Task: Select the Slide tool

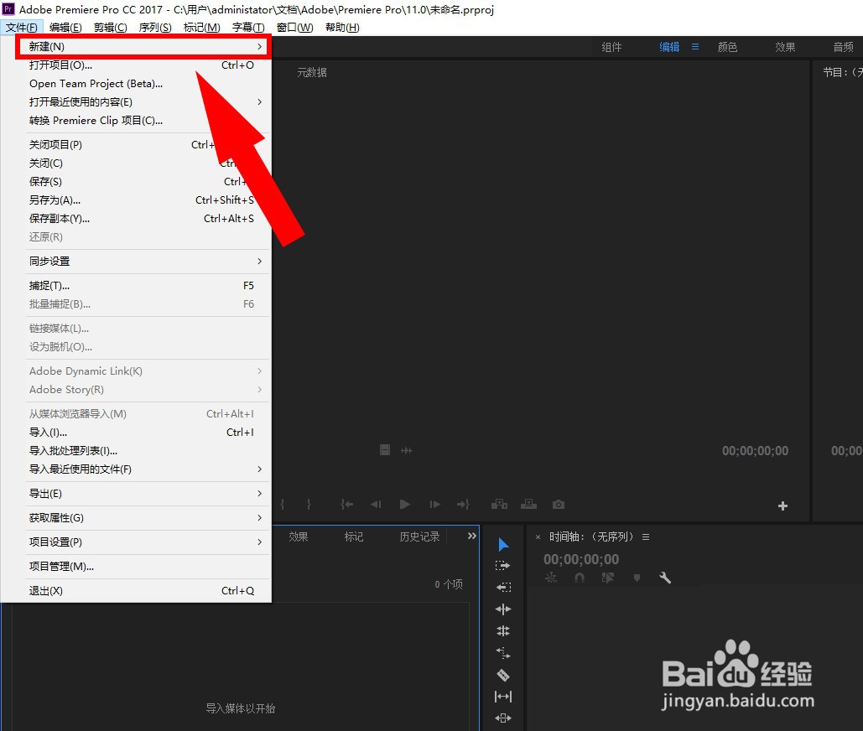Action: pos(503,718)
